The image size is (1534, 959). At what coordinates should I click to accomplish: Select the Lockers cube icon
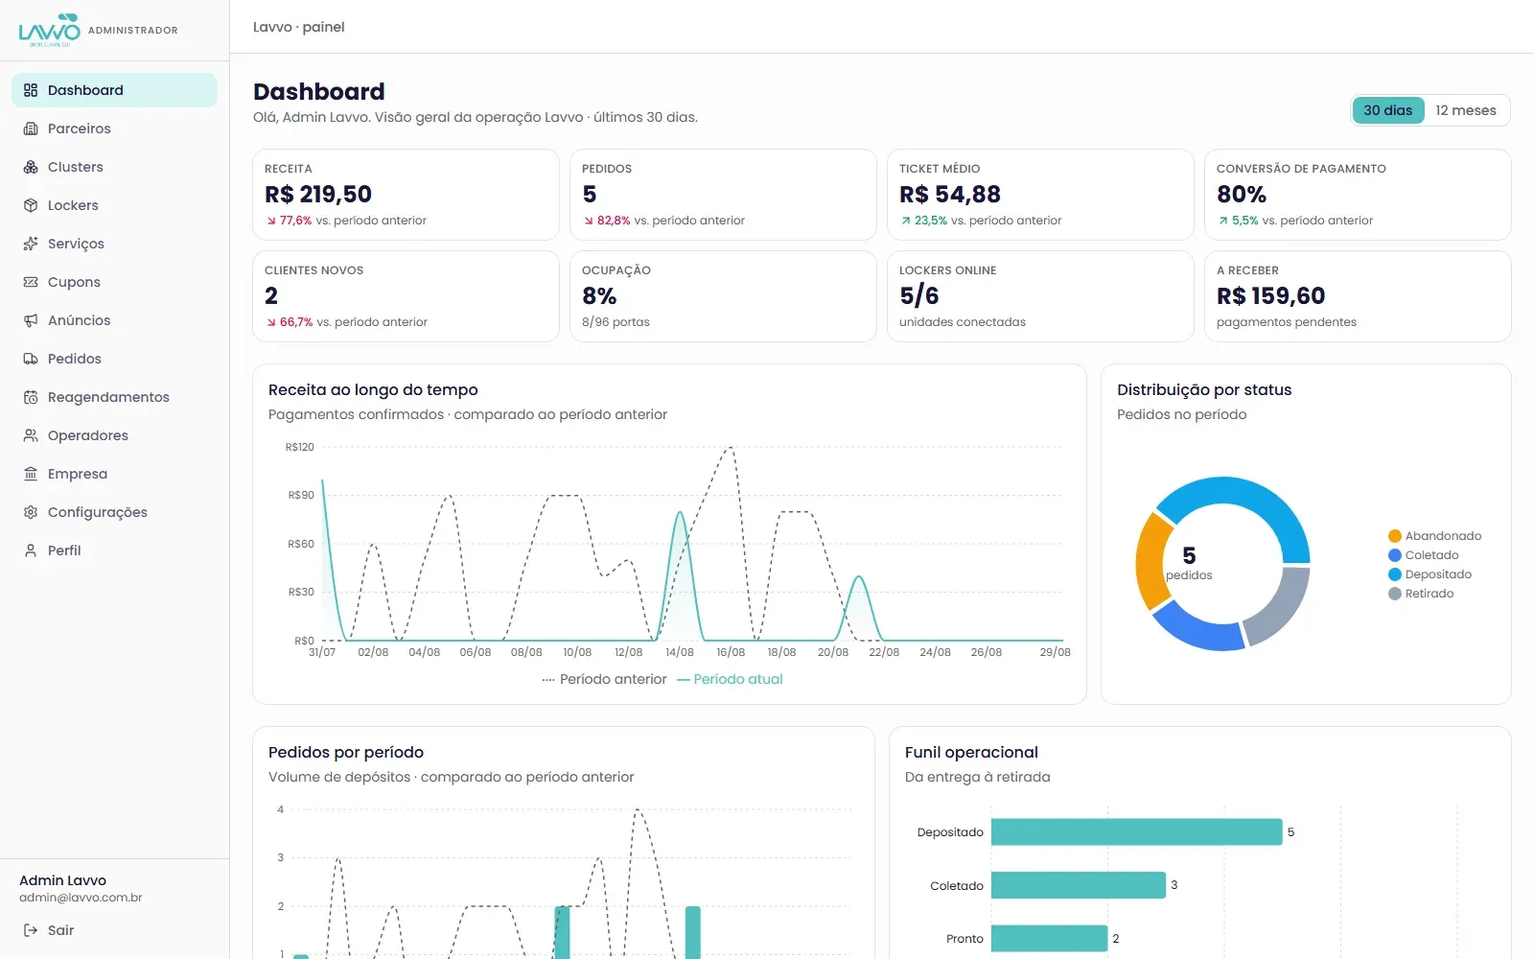coord(31,205)
